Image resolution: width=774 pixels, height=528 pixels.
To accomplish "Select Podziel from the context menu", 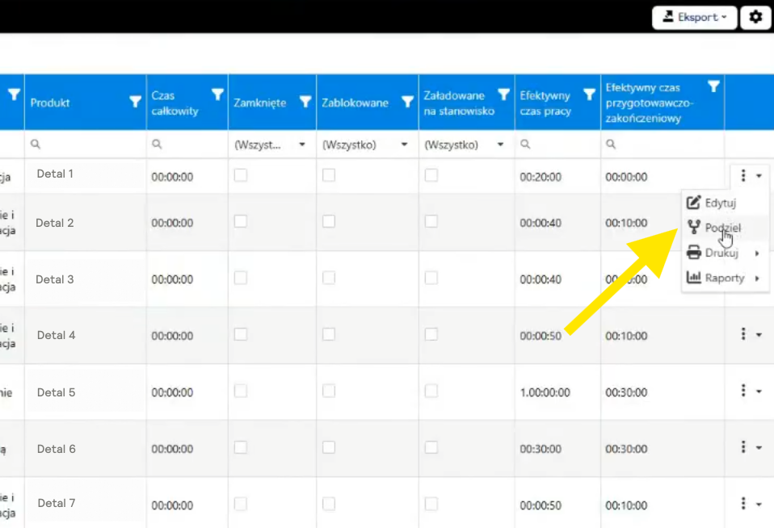I will tap(722, 228).
